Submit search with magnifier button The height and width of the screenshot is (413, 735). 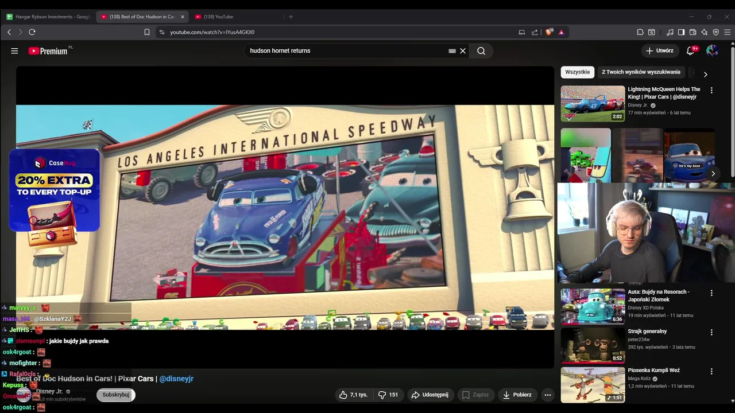[x=481, y=51]
